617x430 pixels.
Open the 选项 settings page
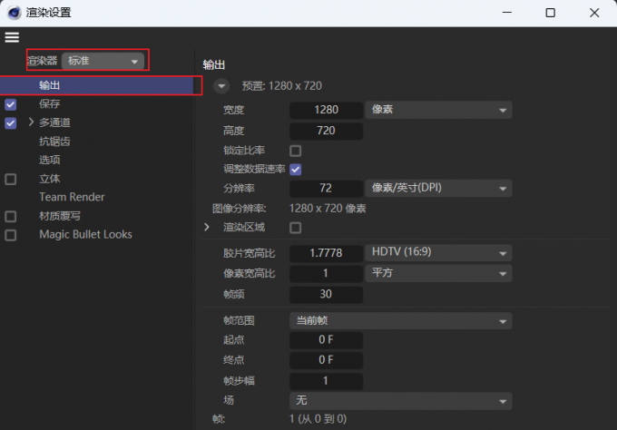coord(50,160)
